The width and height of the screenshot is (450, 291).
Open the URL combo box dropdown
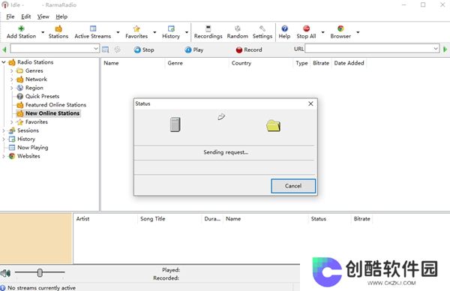[x=436, y=49]
